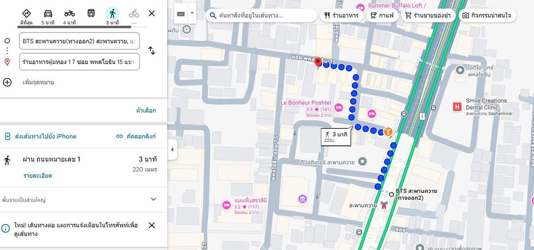Viewport: 534px width, 250px height.
Task: Select the driving travel mode icon
Action: (x=48, y=14)
